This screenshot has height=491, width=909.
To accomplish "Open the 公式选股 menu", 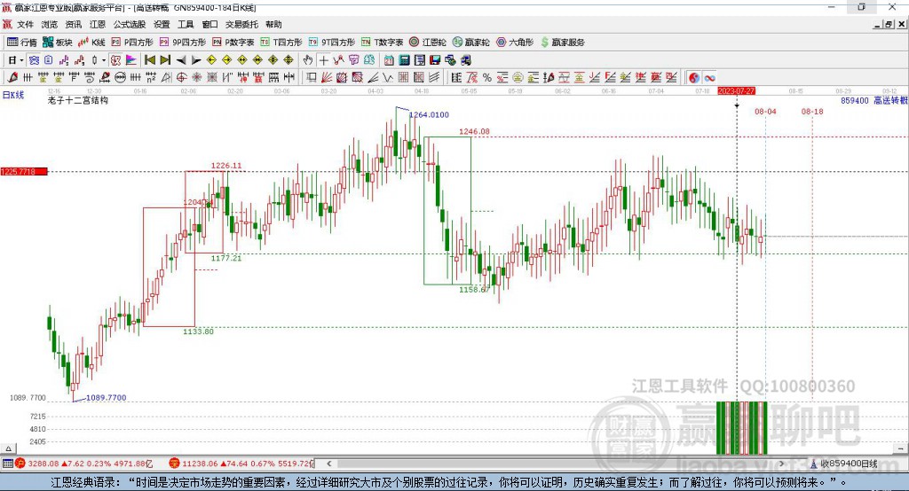I will tap(130, 24).
